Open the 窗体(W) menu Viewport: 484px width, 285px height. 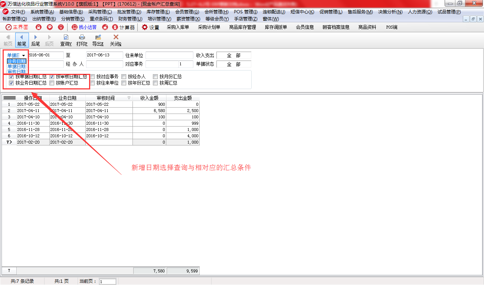[x=271, y=19]
